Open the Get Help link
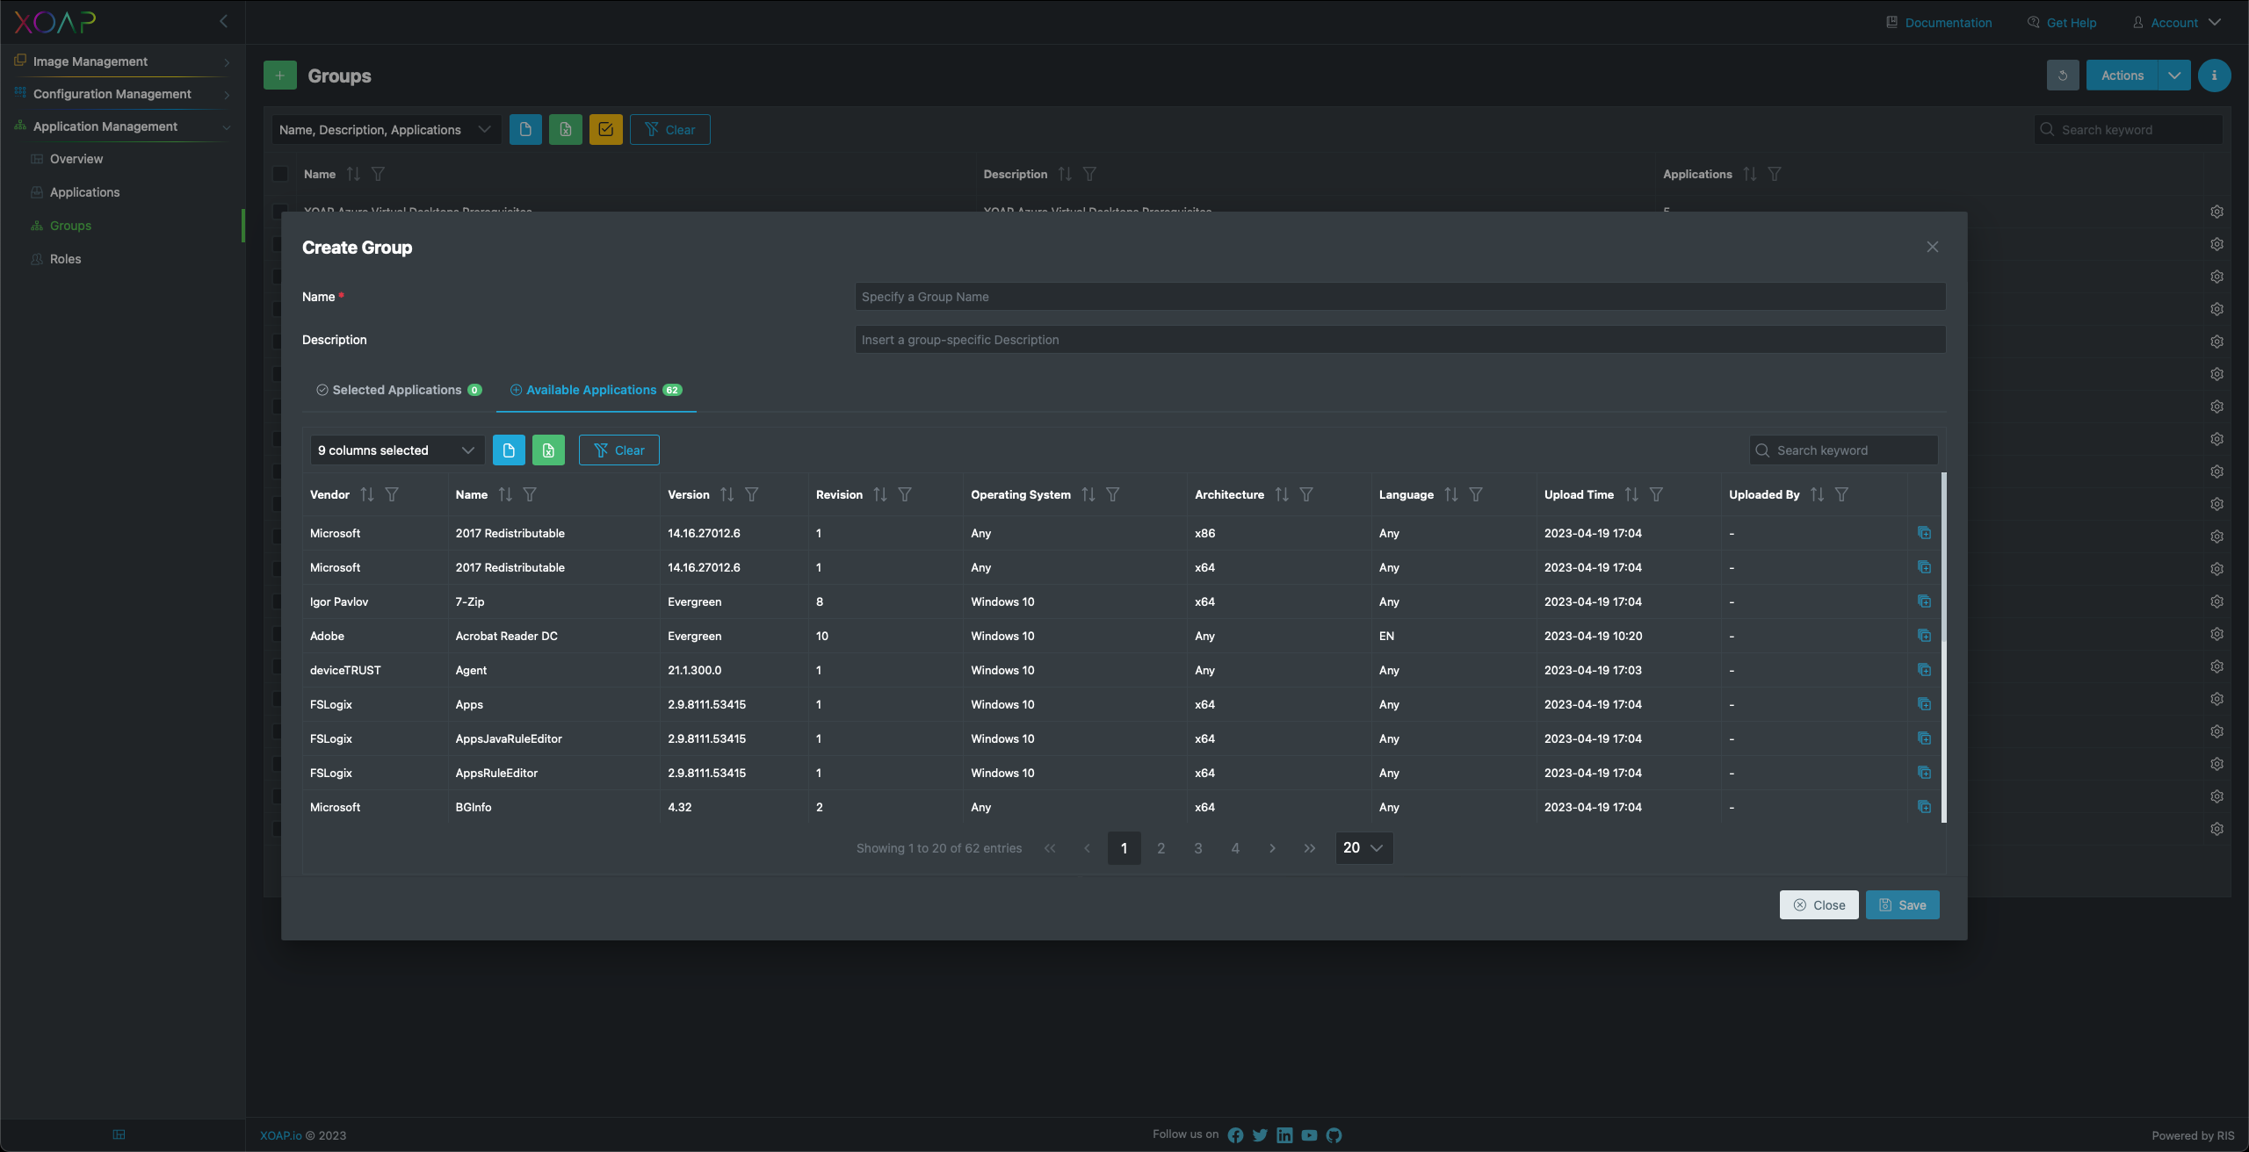 [x=2062, y=23]
